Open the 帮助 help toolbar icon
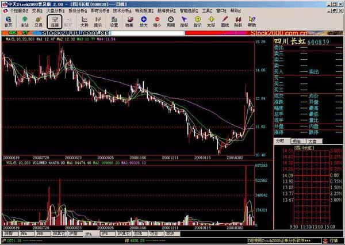This screenshot has width=345, height=245. click(252, 22)
